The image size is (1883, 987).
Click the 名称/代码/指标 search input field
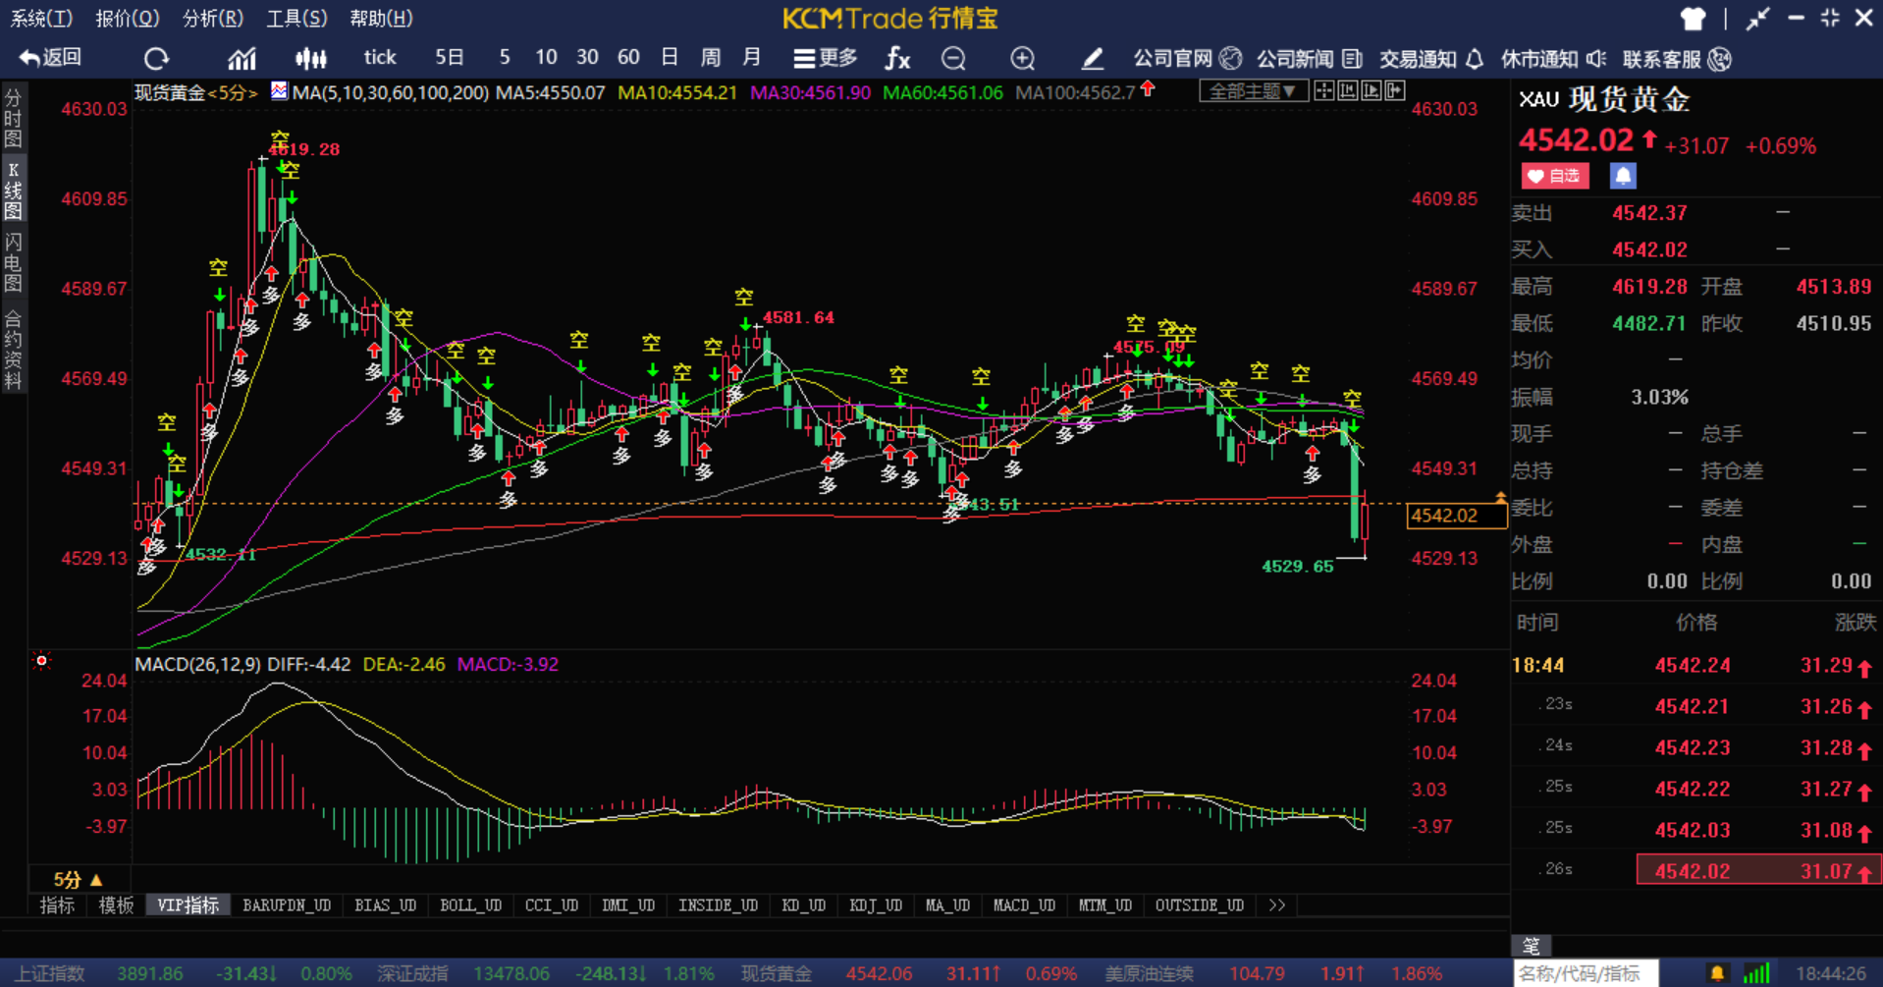[x=1585, y=973]
